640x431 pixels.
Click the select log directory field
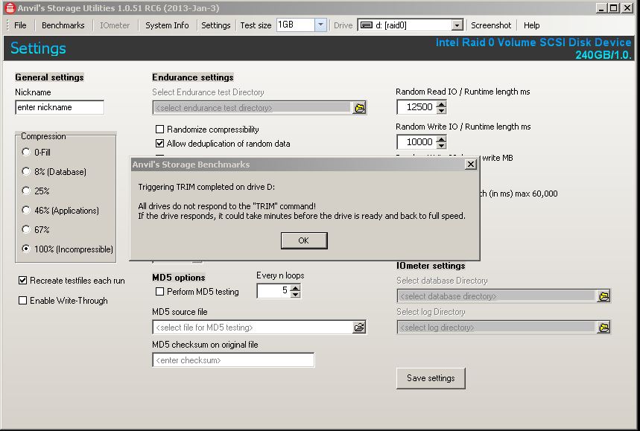[496, 328]
